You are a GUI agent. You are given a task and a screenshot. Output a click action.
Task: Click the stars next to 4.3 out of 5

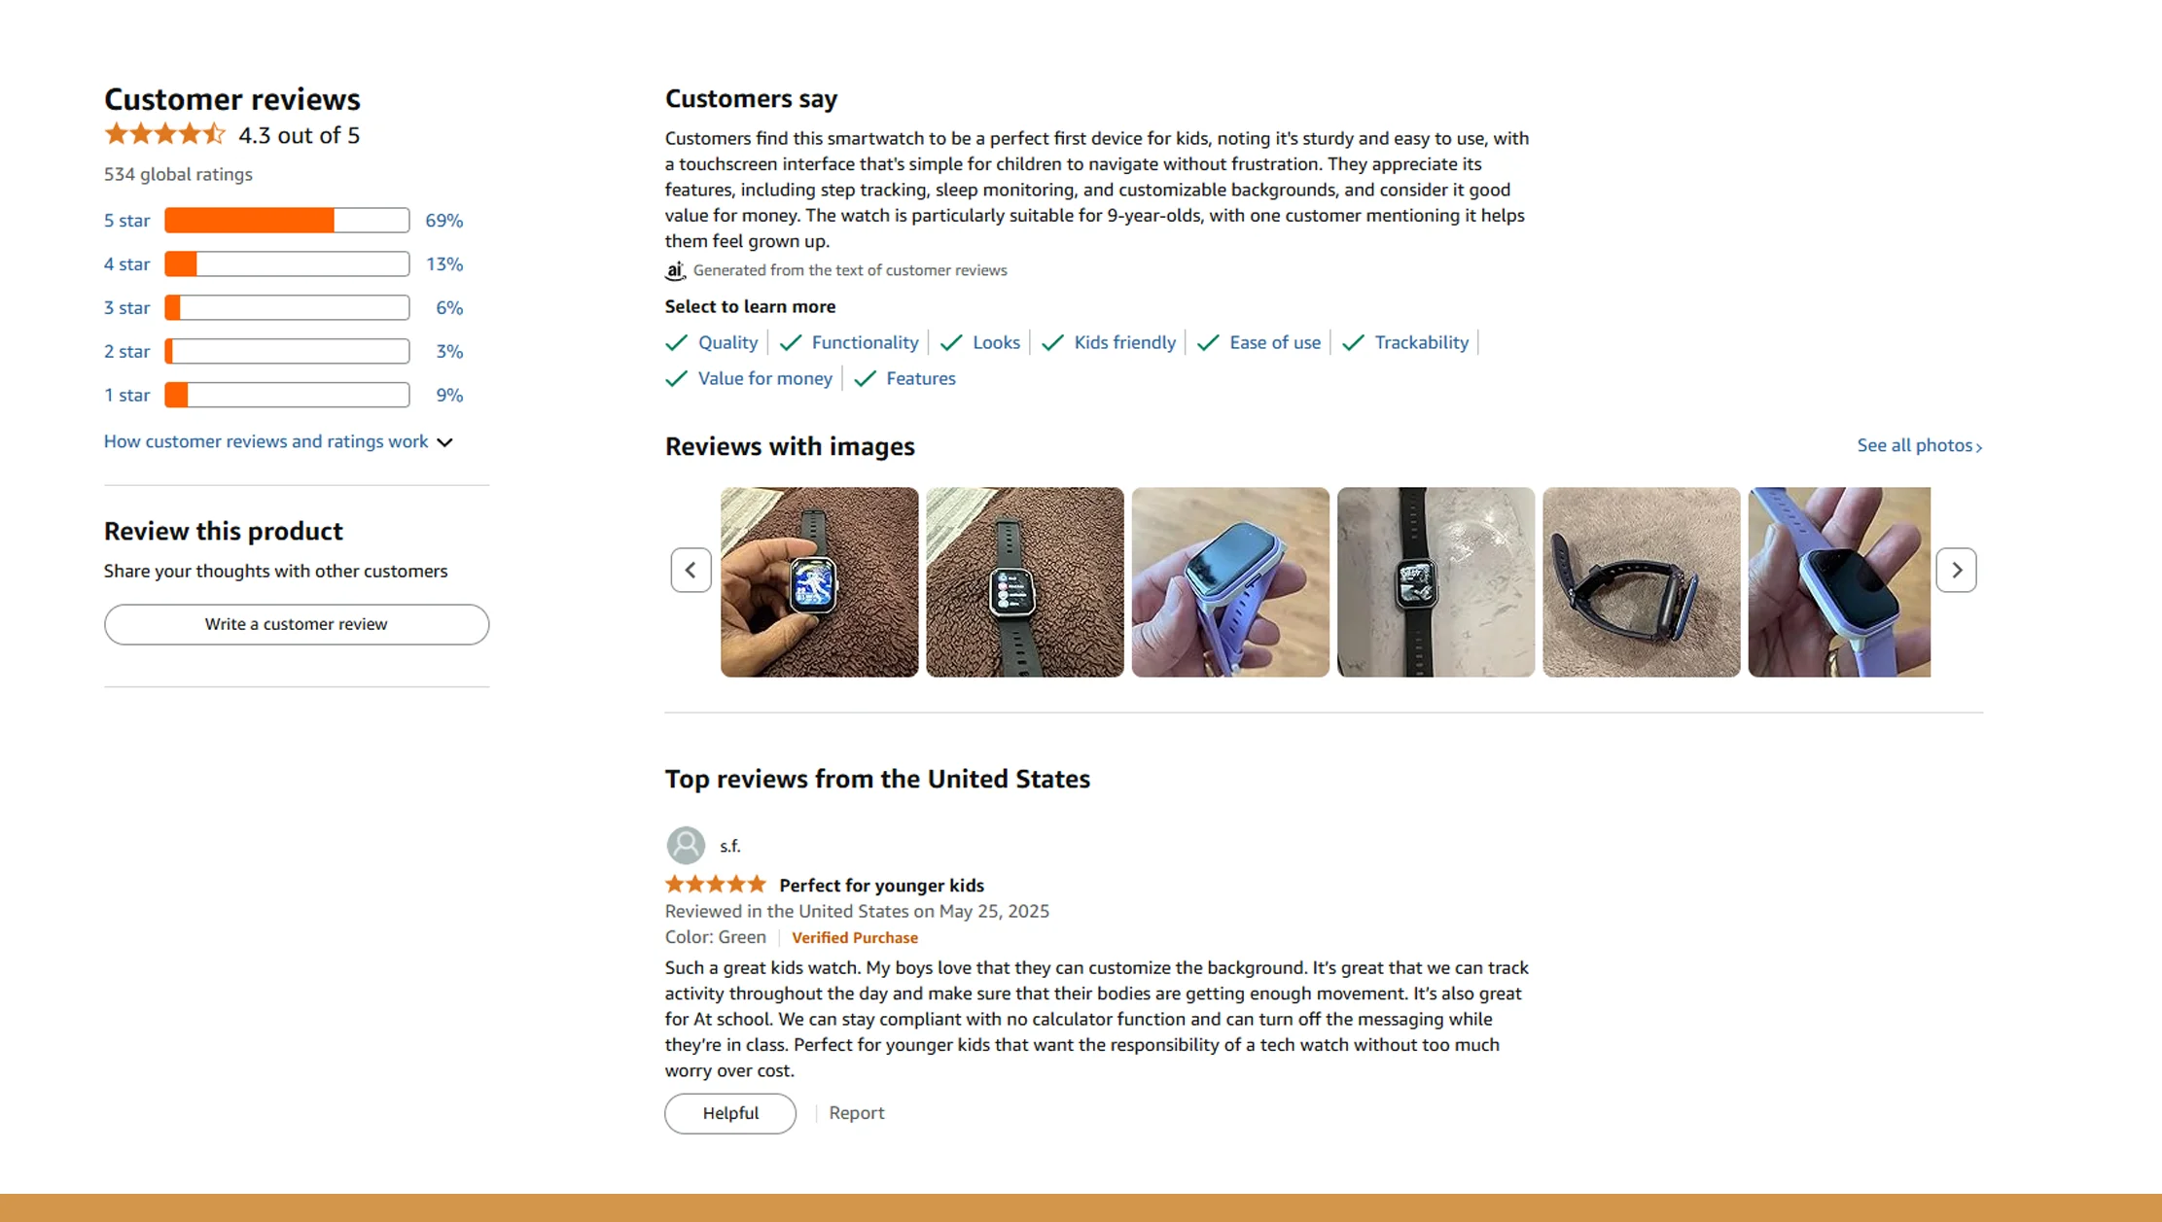(x=164, y=133)
